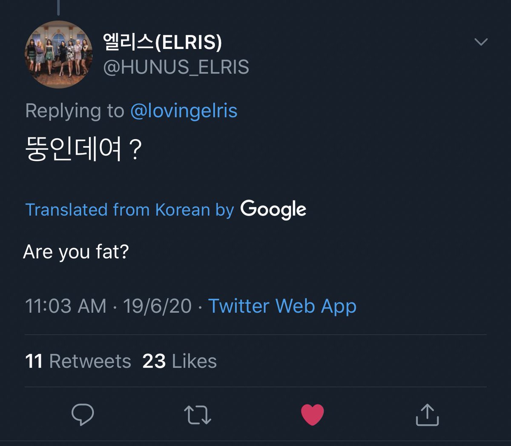Viewport: 511px width, 446px height.
Task: Tap the retweet arrows icon
Action: pyautogui.click(x=198, y=415)
